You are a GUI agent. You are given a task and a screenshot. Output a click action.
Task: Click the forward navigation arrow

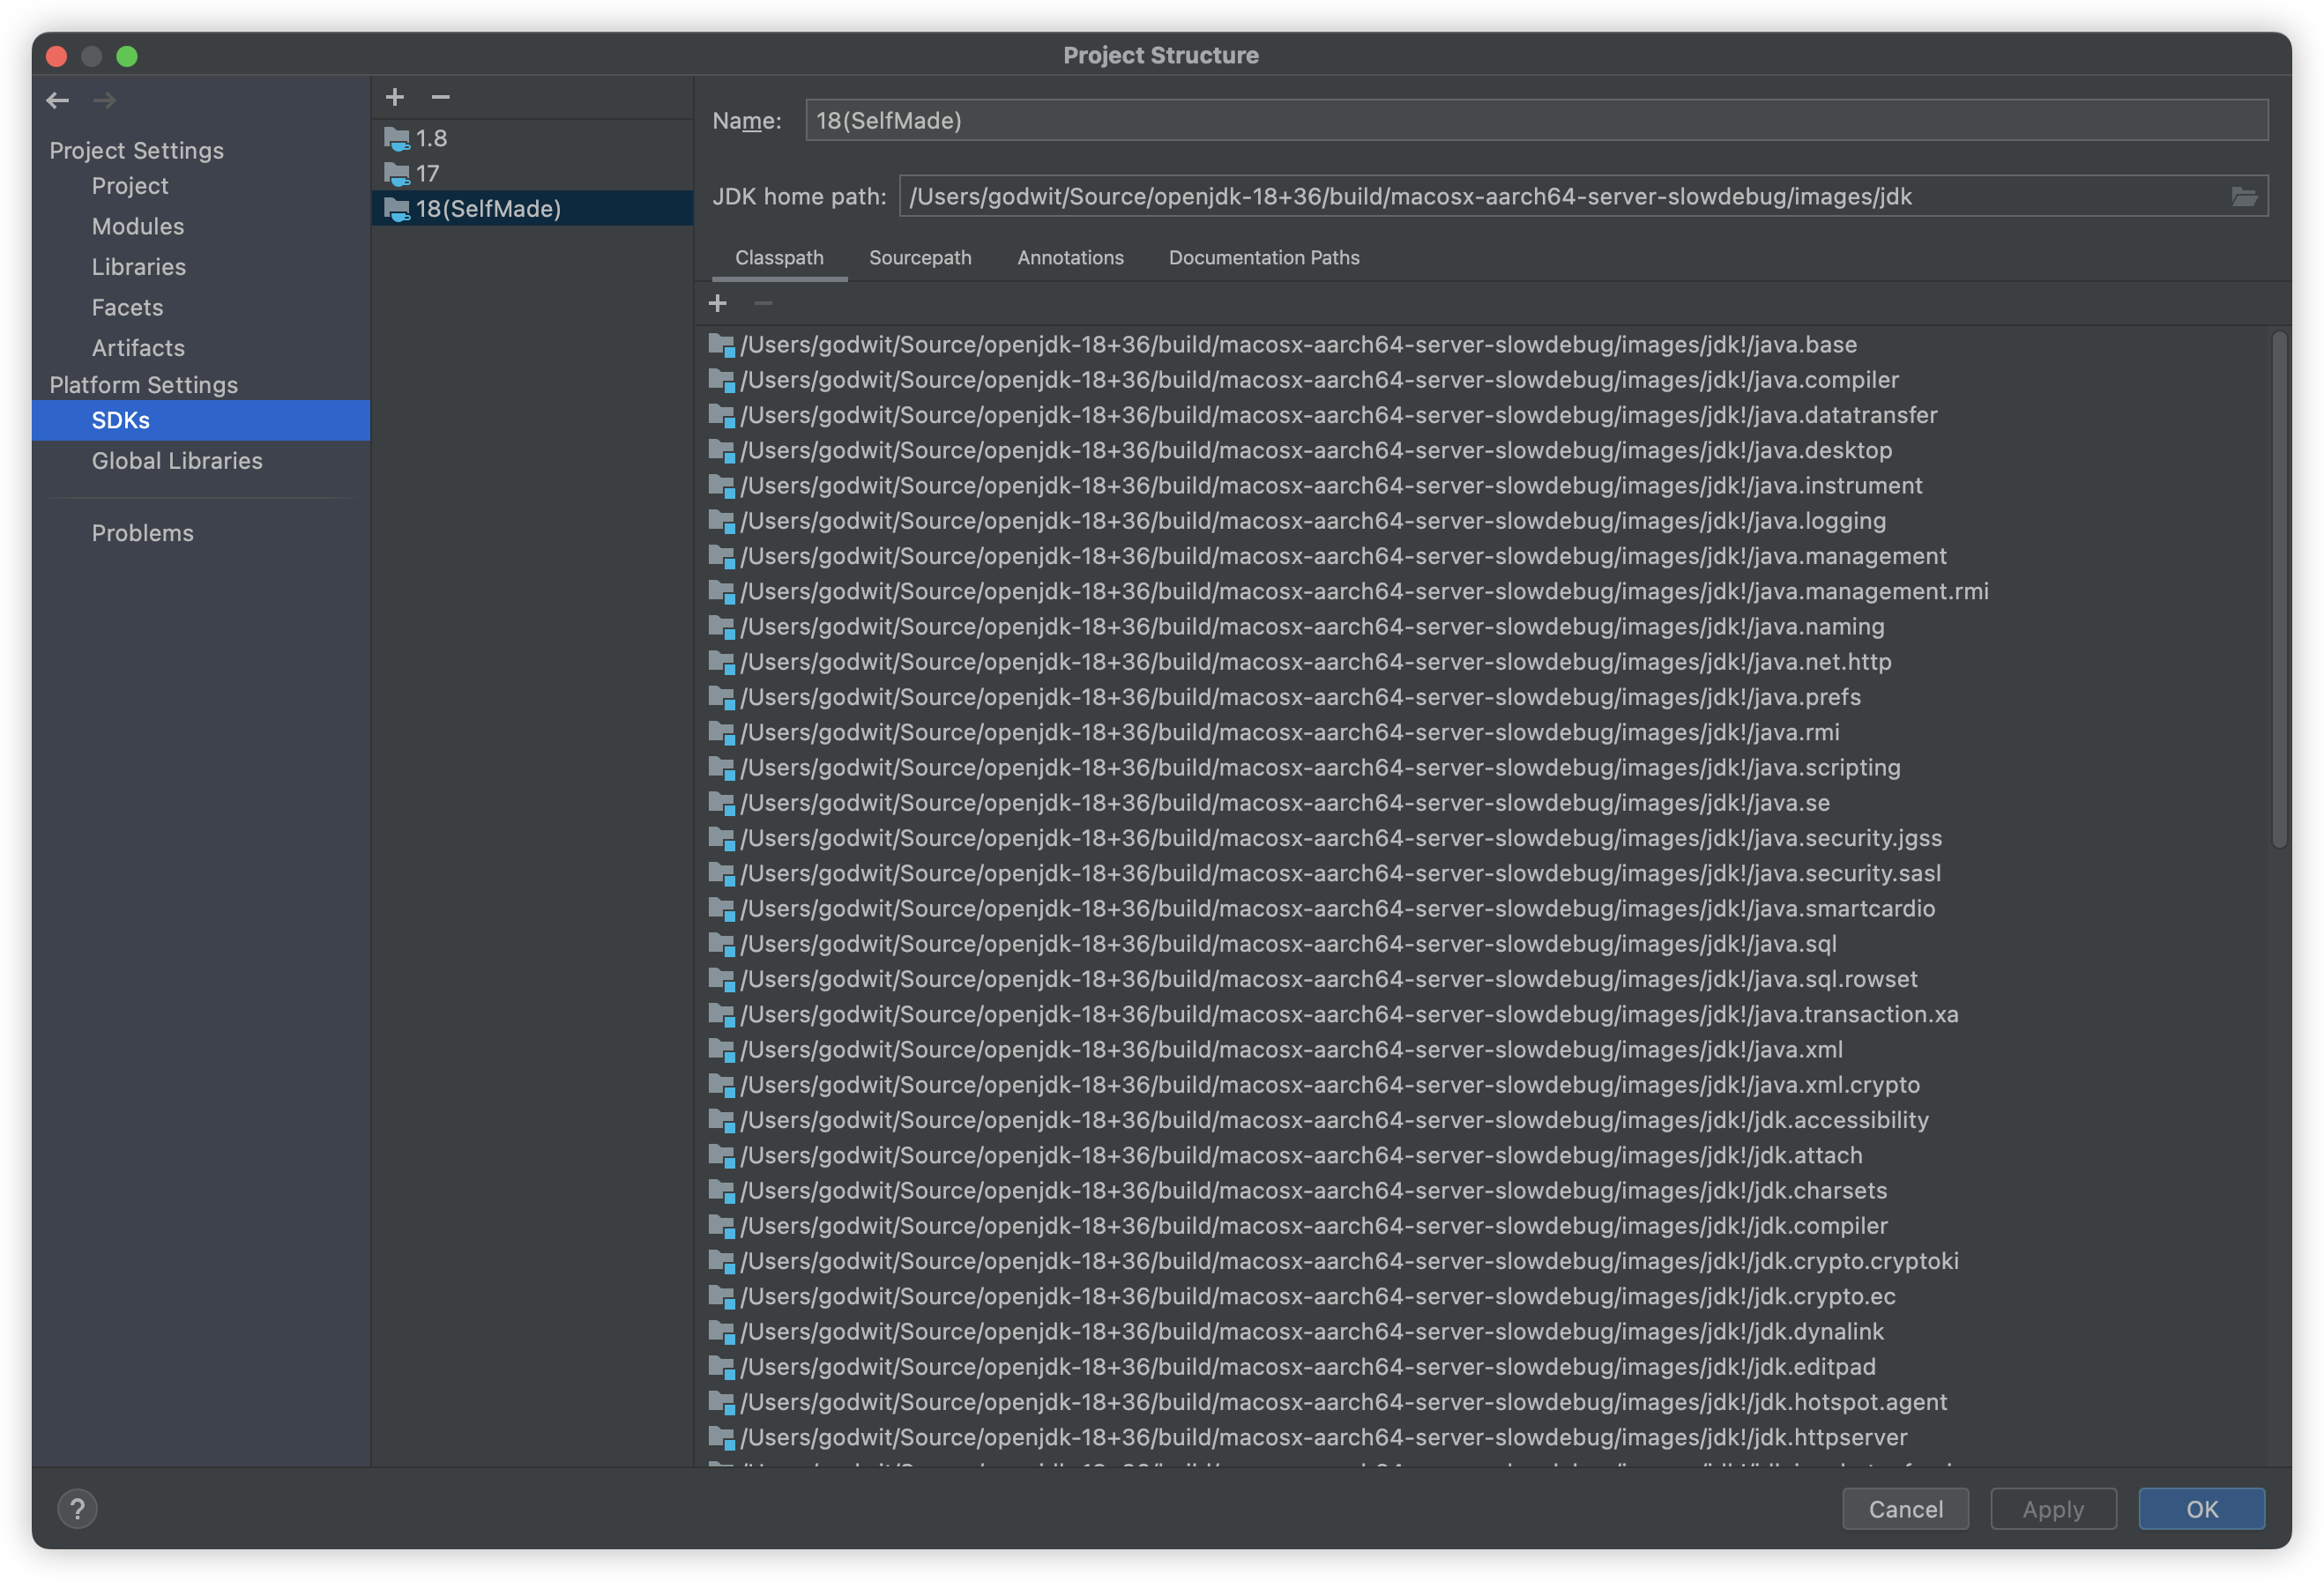(104, 100)
